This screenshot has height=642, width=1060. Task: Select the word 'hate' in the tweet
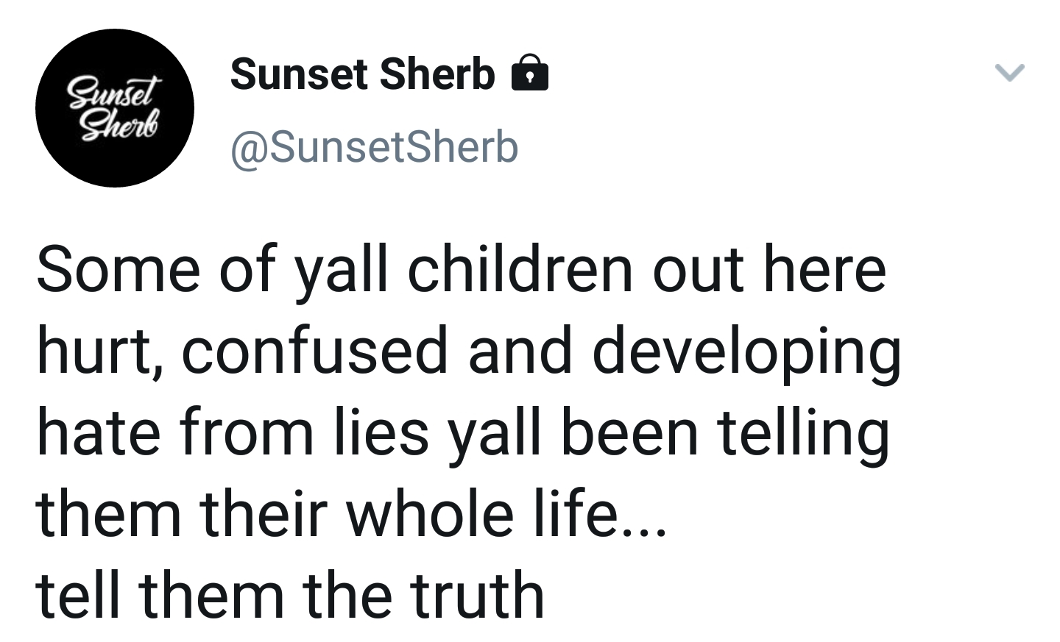[x=99, y=432]
